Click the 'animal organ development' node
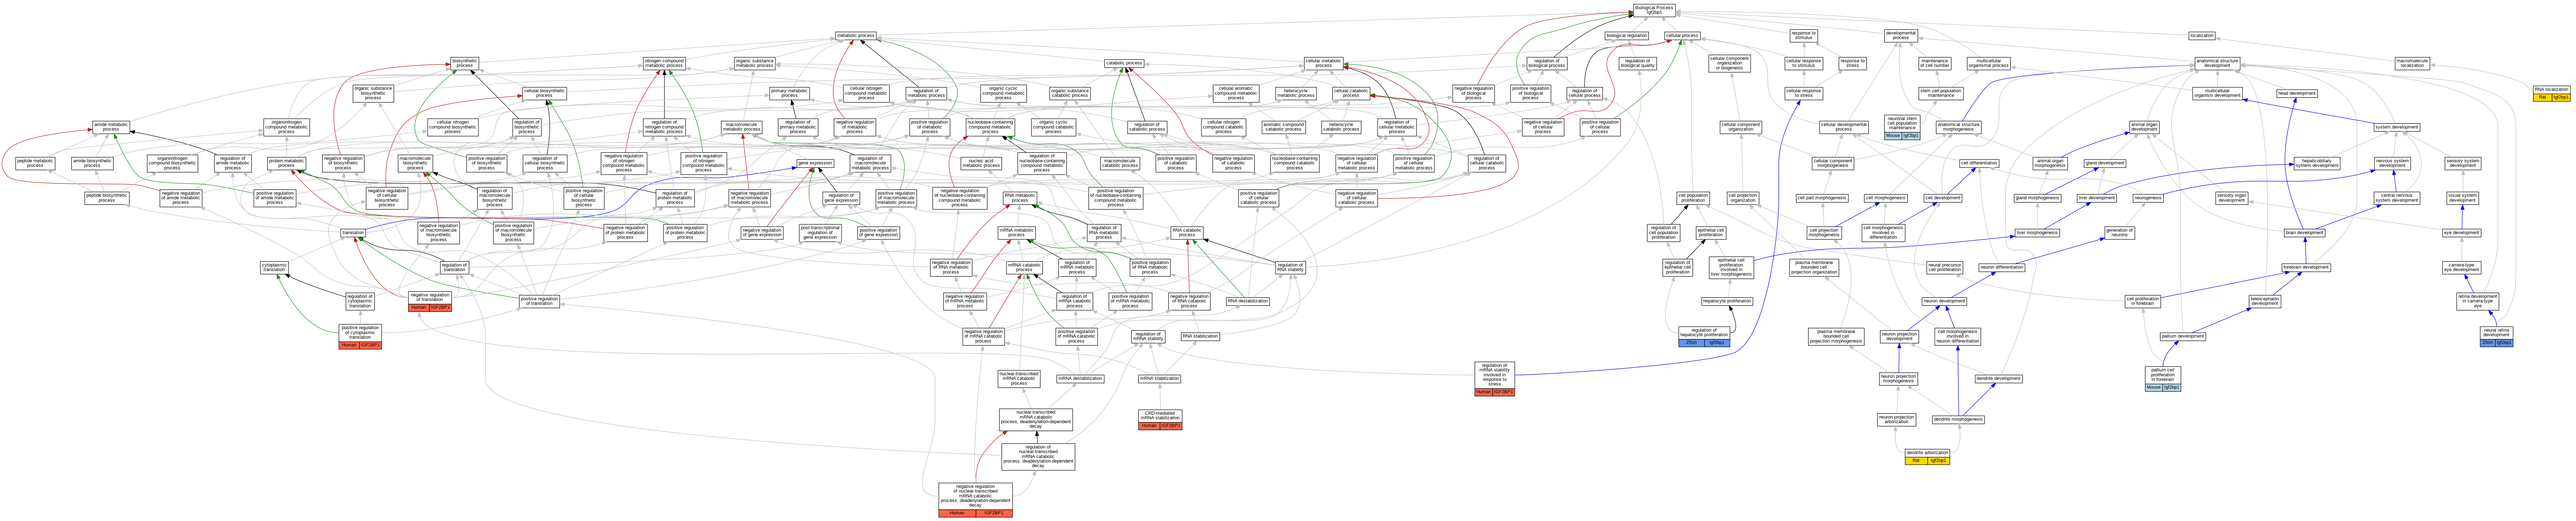This screenshot has height=521, width=2576. click(x=2144, y=128)
